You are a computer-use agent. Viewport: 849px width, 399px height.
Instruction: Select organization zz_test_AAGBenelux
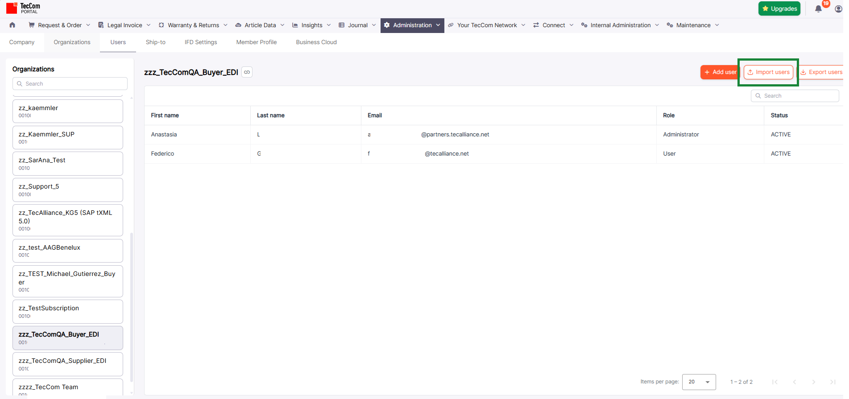(68, 251)
